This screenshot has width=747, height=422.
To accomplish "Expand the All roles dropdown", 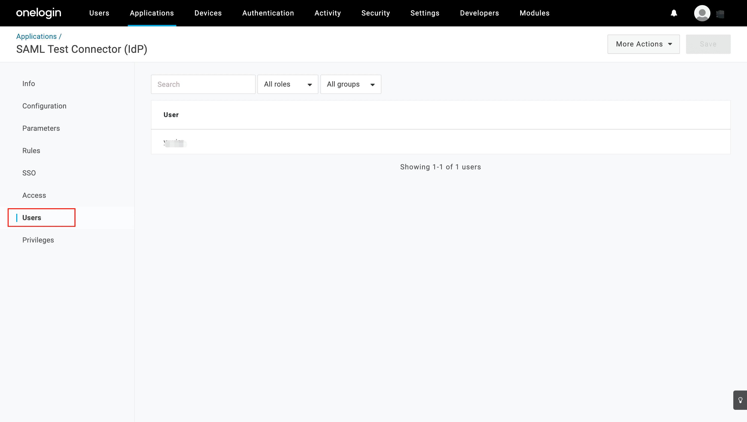I will pyautogui.click(x=287, y=84).
